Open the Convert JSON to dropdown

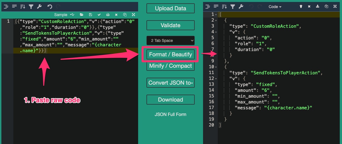[171, 83]
